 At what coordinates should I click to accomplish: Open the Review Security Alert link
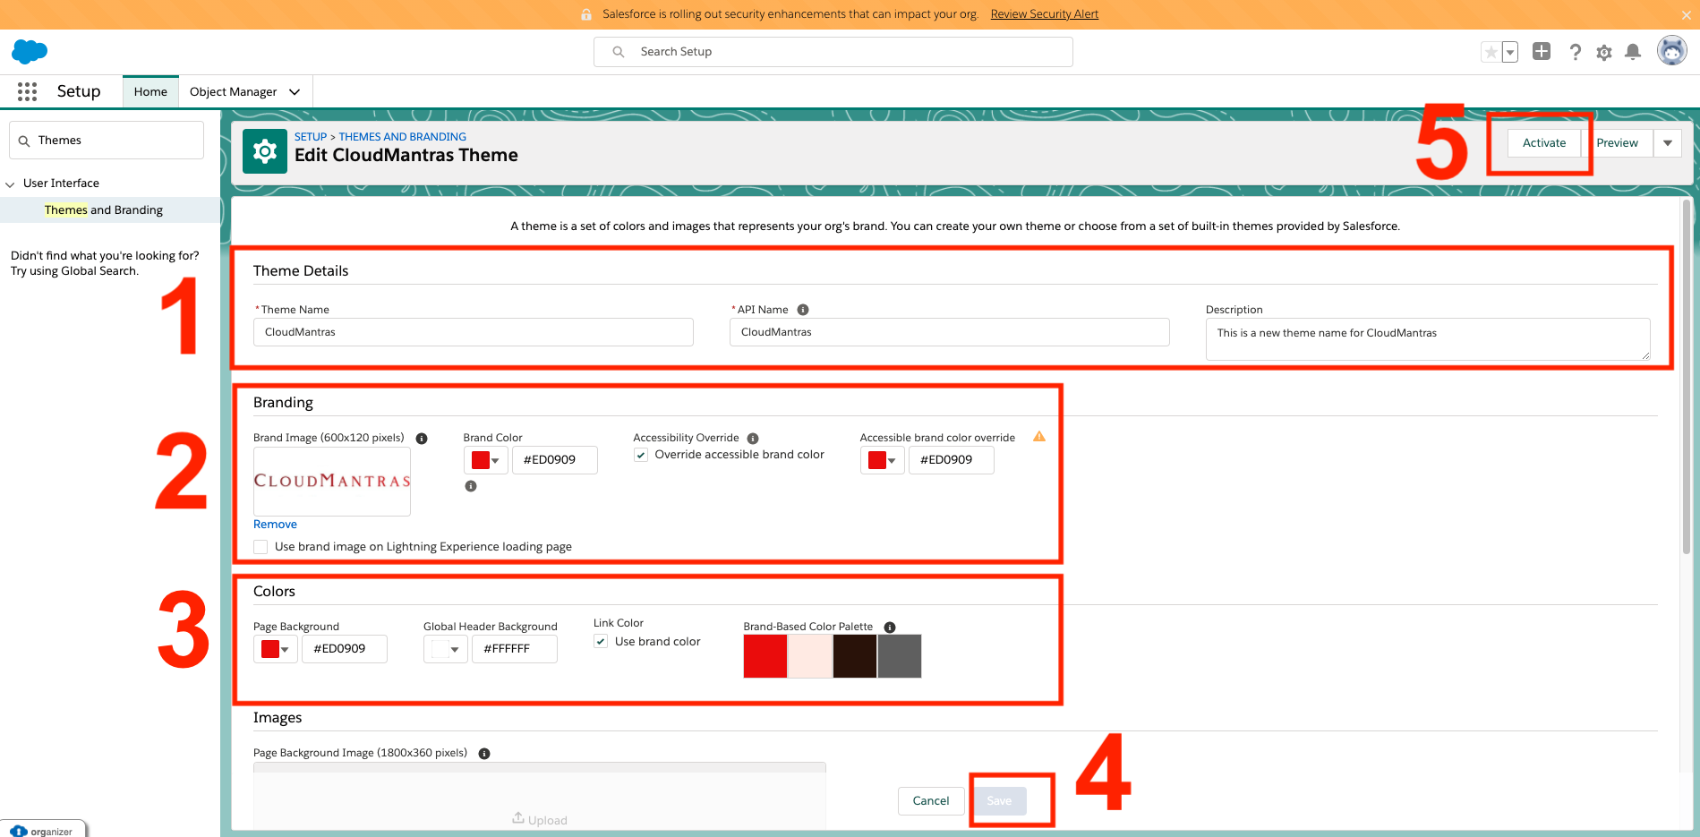(x=1044, y=13)
